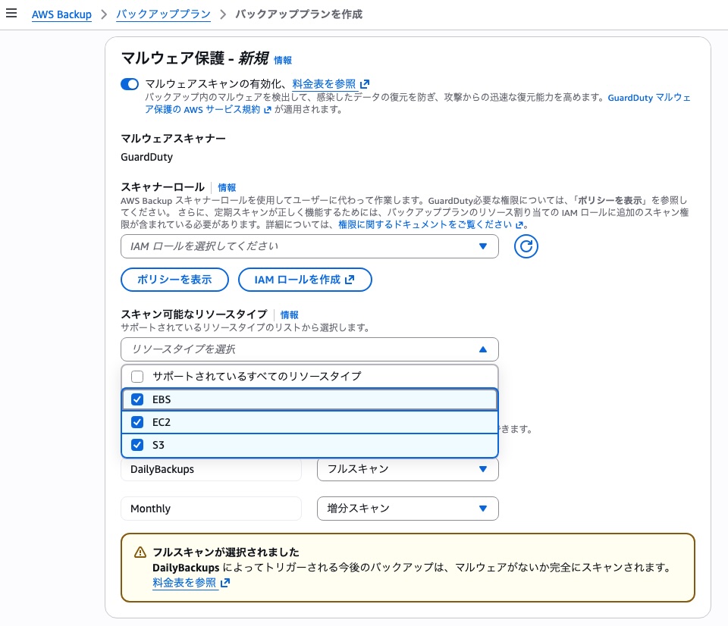Uncheck the EBS resource type
This screenshot has height=626, width=728.
pos(137,399)
